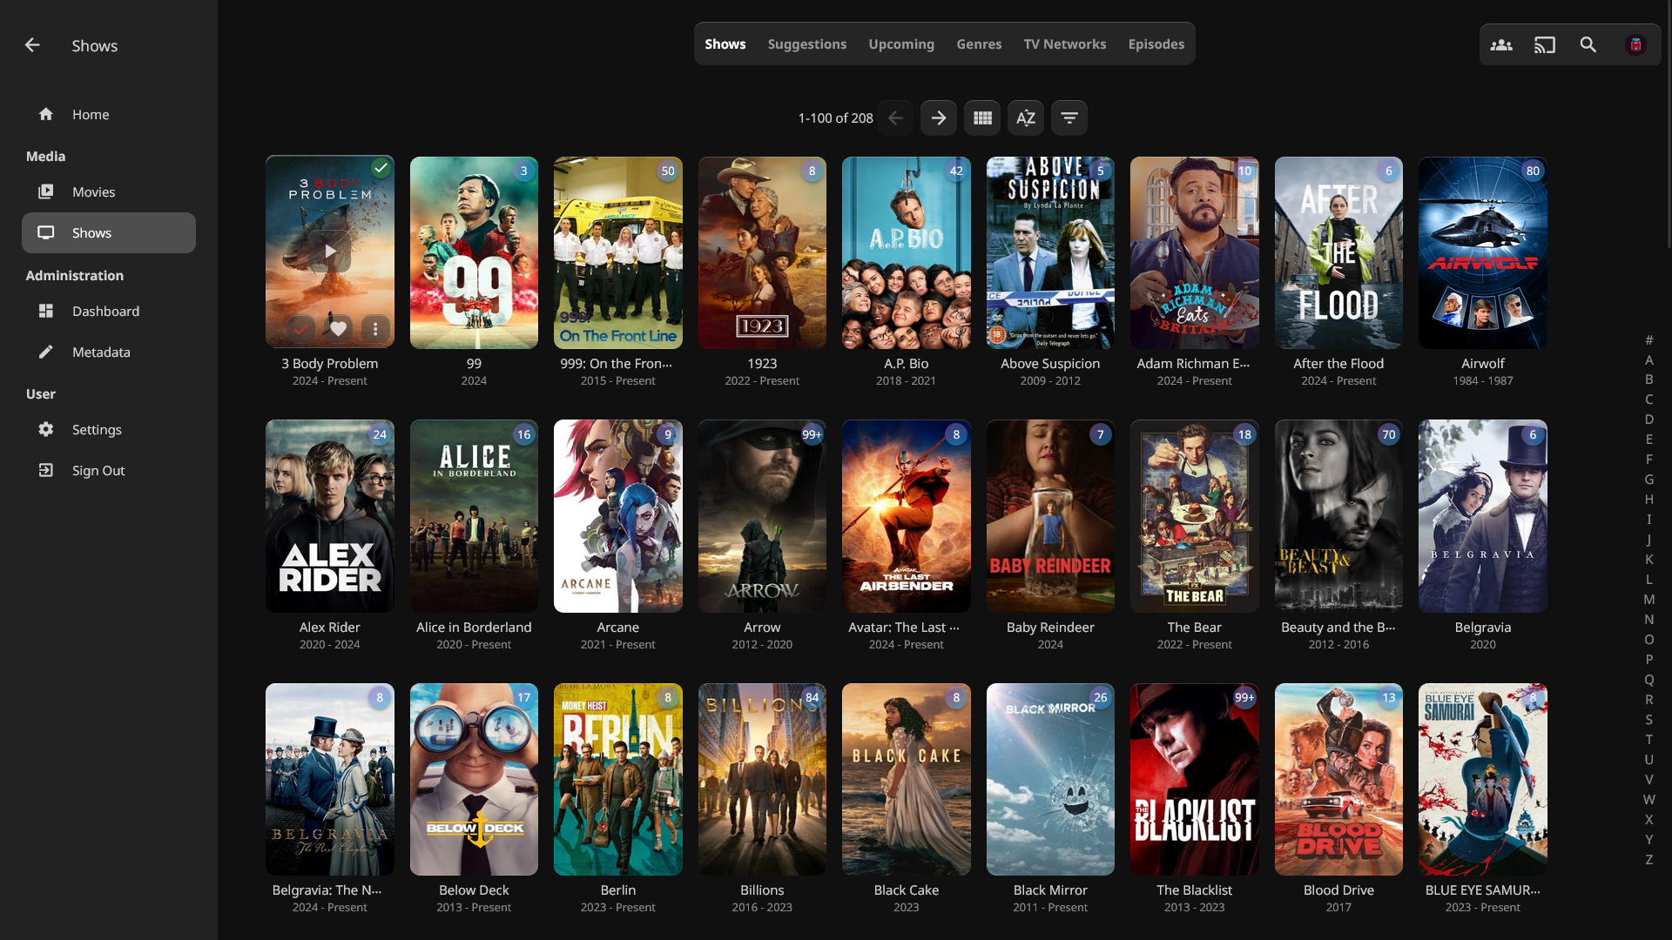Viewport: 1672px width, 940px height.
Task: Open Dashboard in the sidebar
Action: [105, 311]
